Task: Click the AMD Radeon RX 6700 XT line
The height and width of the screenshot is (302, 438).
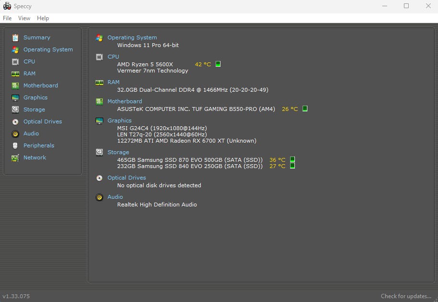Action: pos(187,141)
